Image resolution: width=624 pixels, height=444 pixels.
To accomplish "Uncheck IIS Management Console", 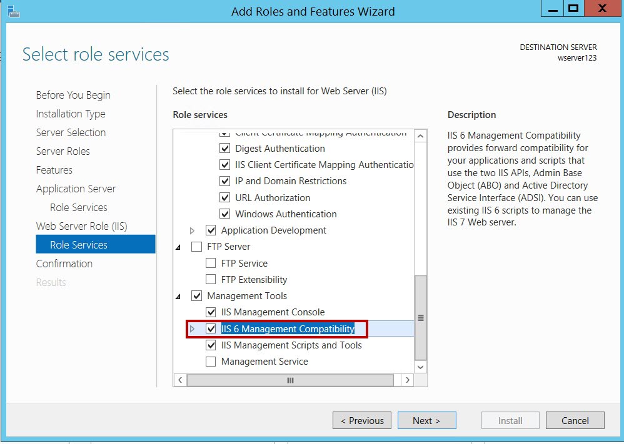I will [x=211, y=312].
